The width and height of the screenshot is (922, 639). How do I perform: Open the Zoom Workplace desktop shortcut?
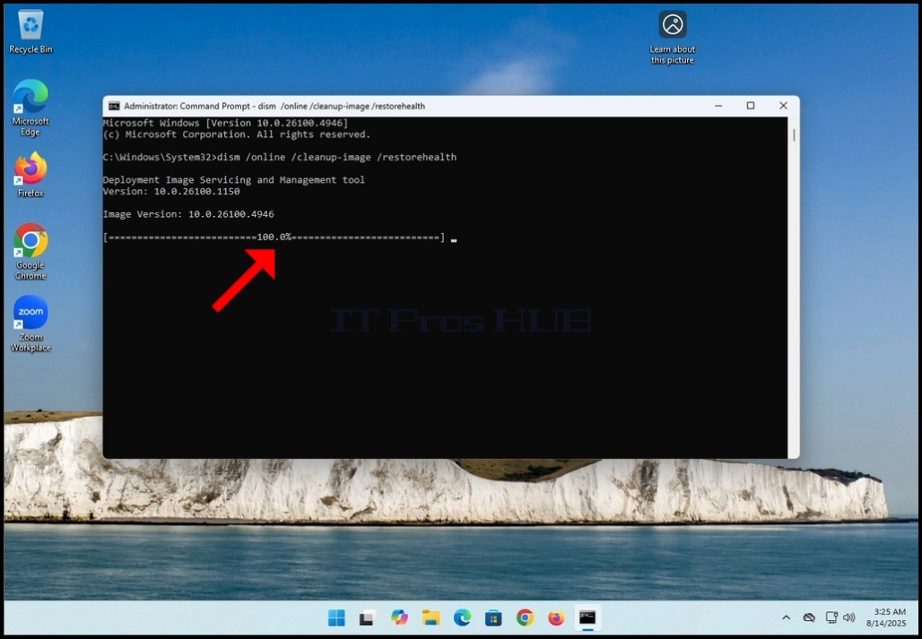(30, 324)
